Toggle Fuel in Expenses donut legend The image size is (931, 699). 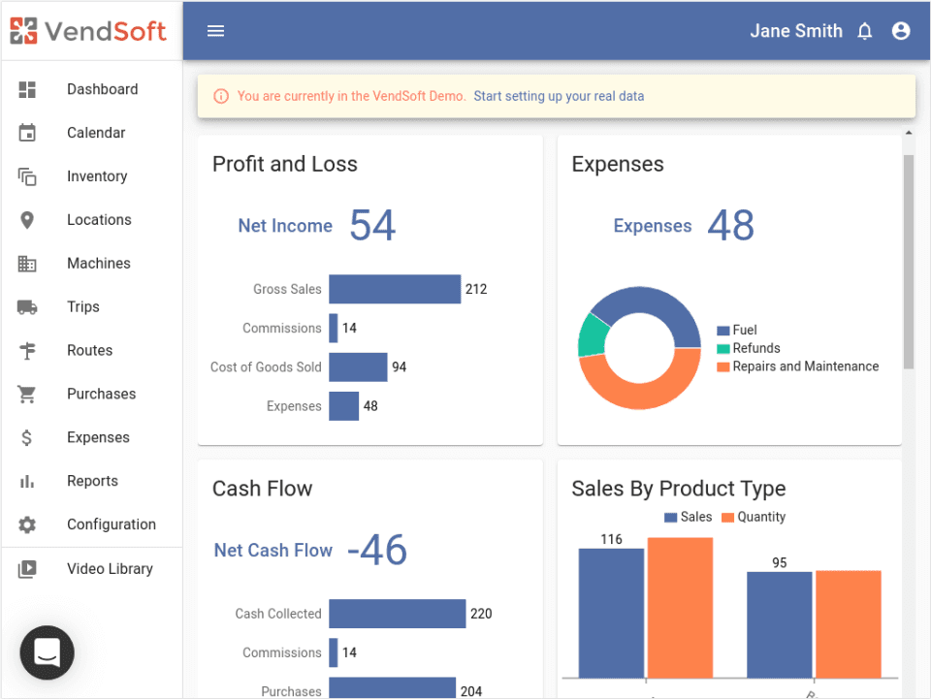(736, 331)
